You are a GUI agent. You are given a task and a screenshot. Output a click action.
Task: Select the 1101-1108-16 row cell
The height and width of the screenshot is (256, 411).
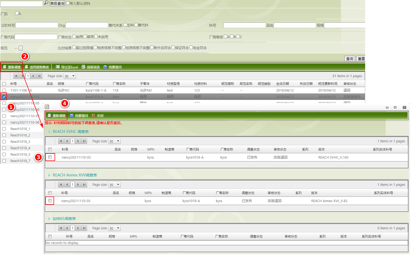(21, 90)
